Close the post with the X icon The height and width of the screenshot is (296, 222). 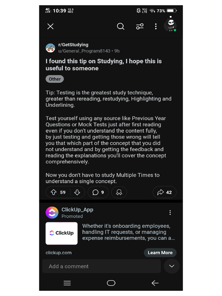click(x=50, y=27)
